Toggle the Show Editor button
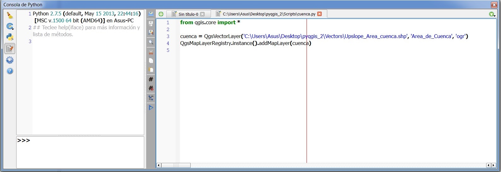501x172 pixels. pyautogui.click(x=10, y=49)
